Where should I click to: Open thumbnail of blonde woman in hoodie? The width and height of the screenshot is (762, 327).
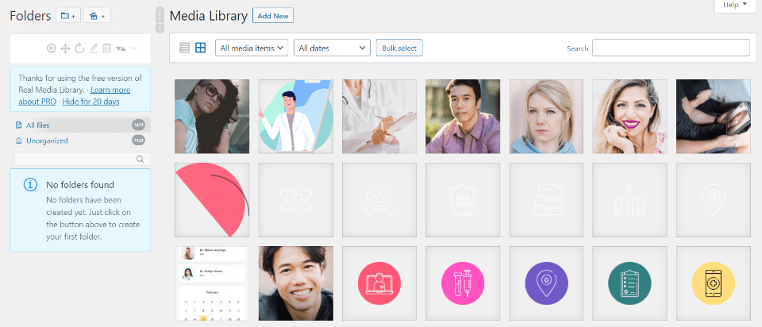pos(546,116)
